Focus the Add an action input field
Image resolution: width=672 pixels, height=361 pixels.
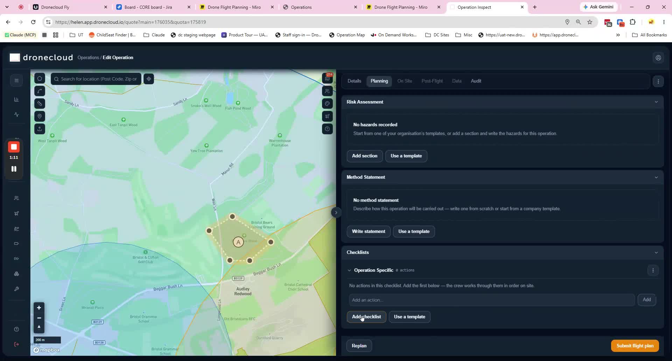tap(492, 300)
